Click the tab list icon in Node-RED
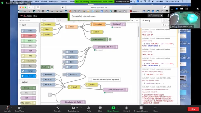 pos(137,20)
